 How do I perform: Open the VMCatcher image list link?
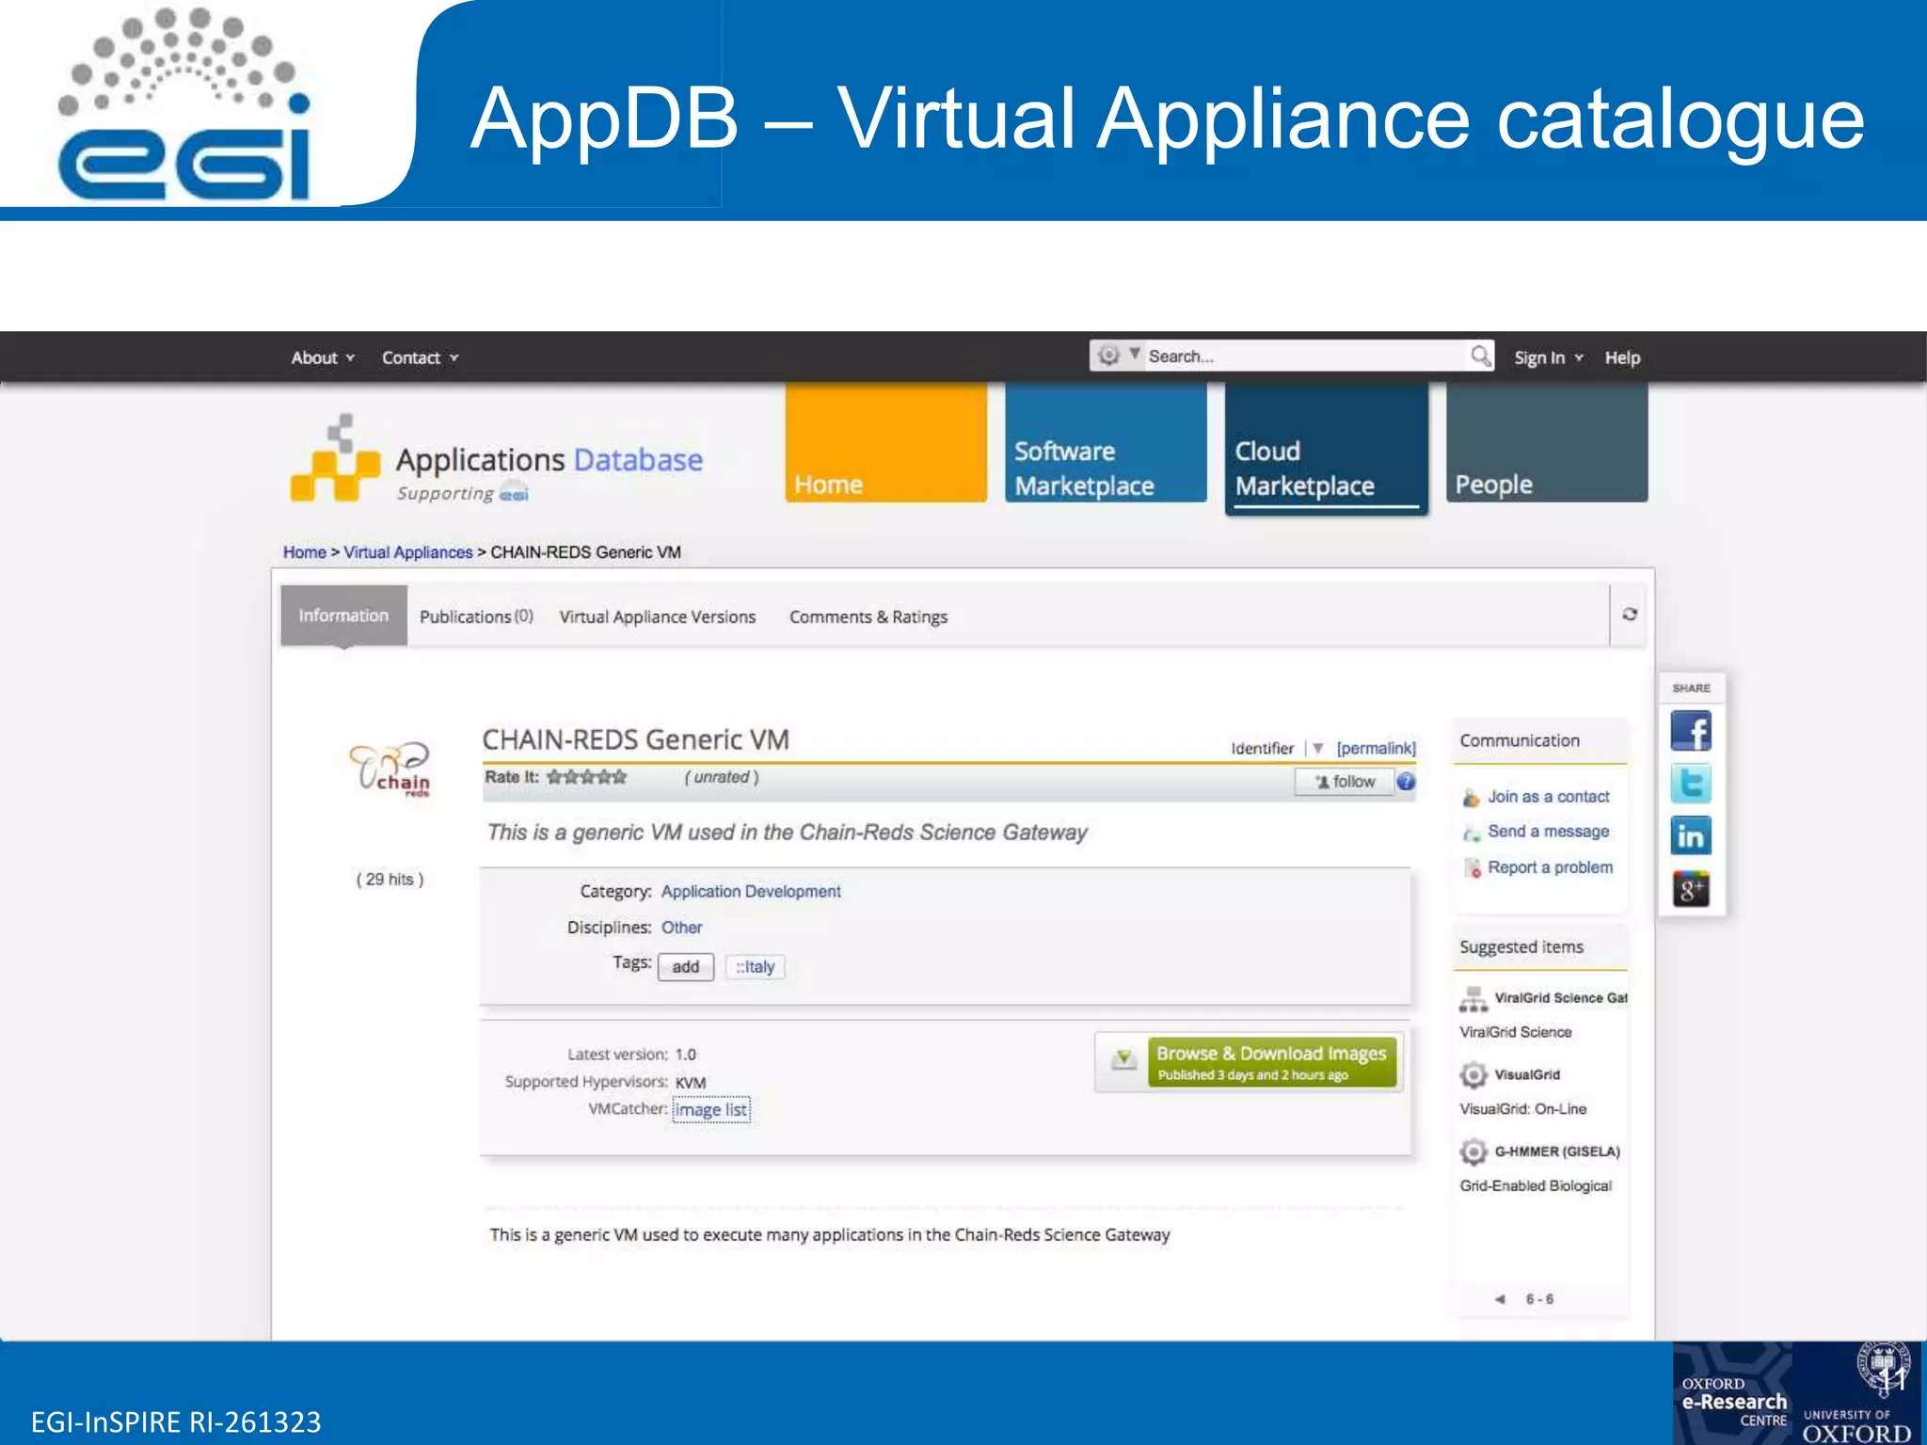pos(711,1110)
